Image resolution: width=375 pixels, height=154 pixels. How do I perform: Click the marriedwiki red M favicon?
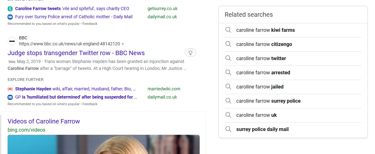coord(10,89)
